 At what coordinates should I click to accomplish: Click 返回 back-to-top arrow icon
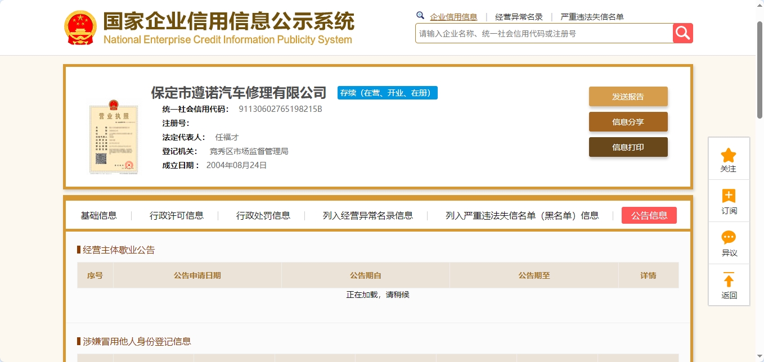[729, 280]
